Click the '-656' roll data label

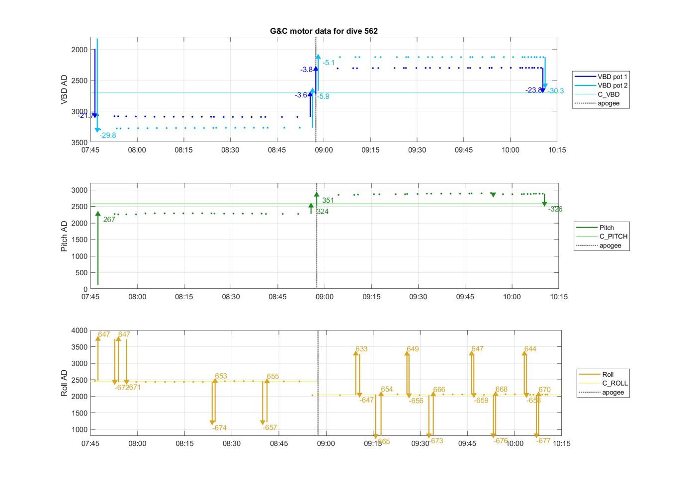click(416, 401)
